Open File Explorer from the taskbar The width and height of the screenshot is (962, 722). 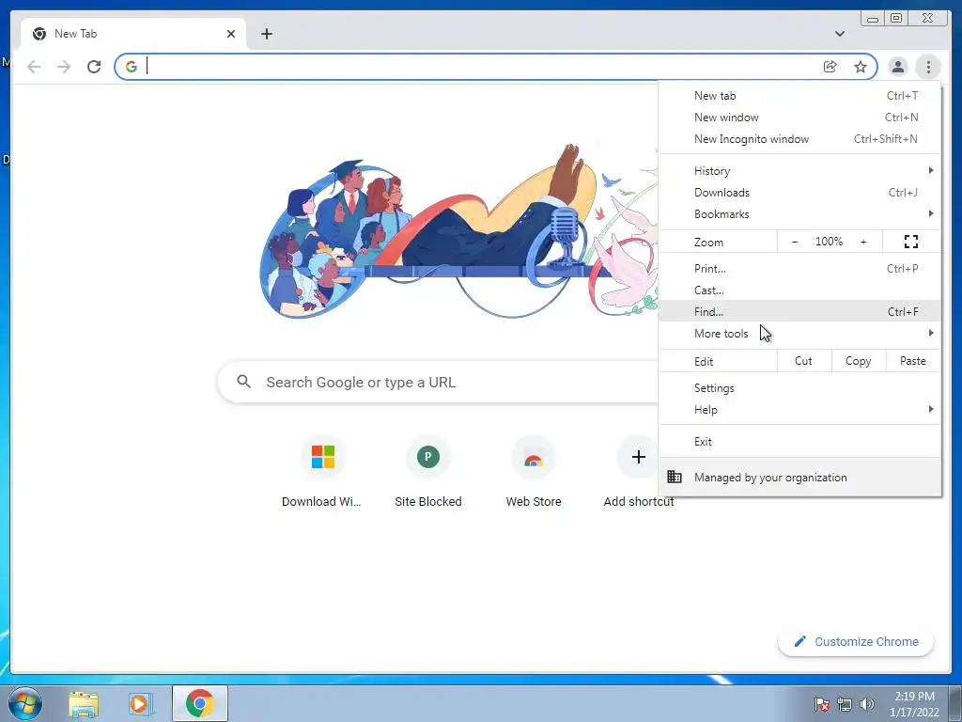click(84, 703)
